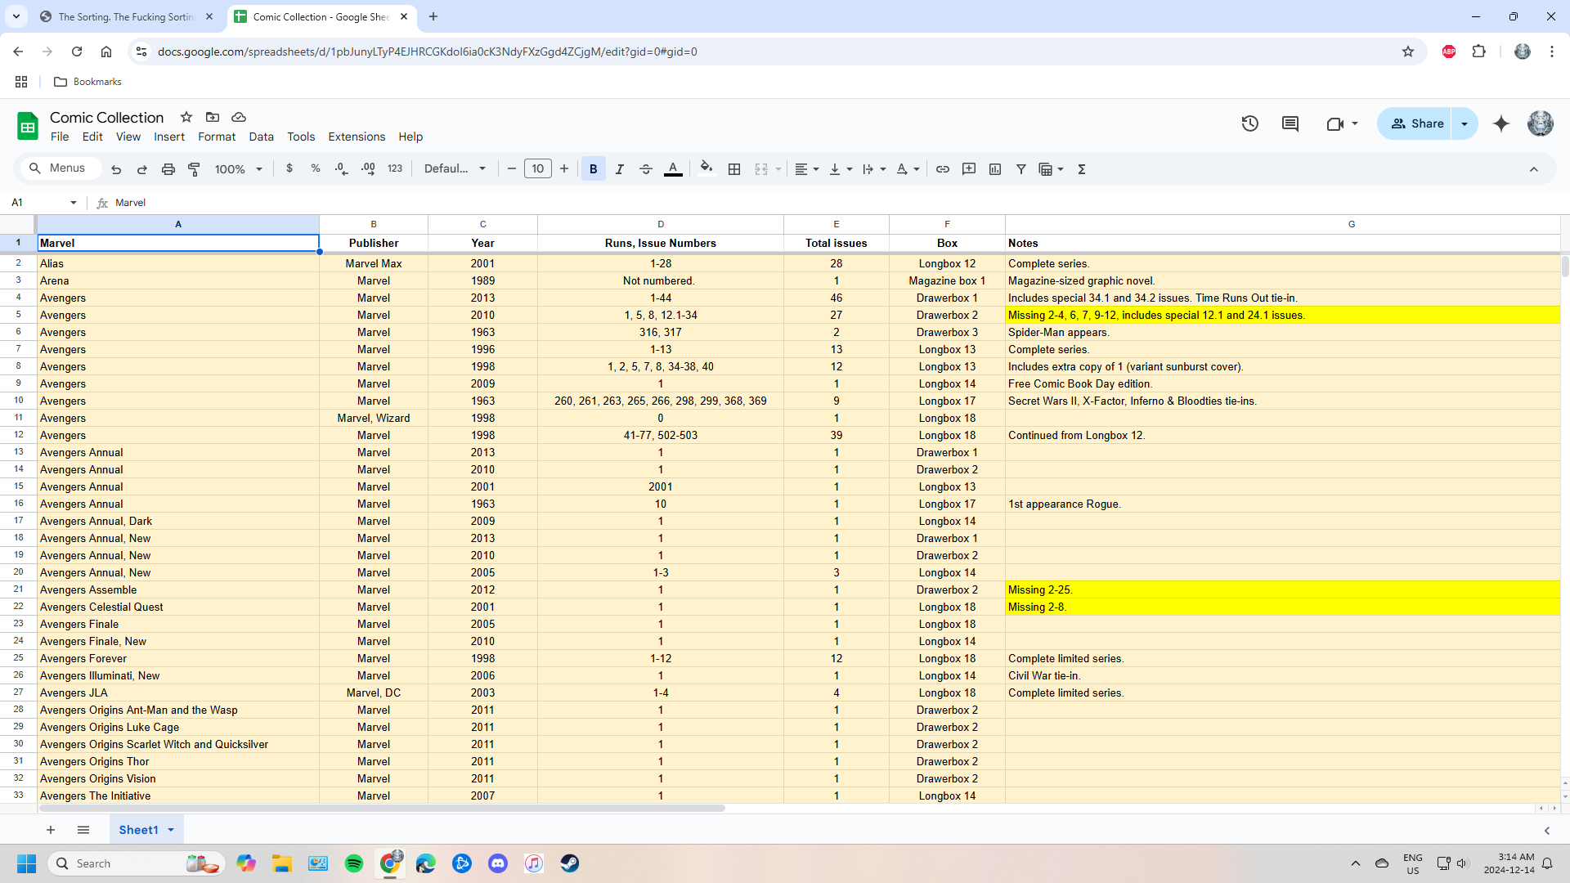Open the comments history icon

(x=1290, y=123)
